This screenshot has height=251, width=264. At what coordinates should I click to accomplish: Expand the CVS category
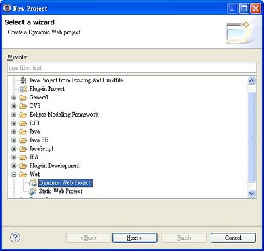14,106
